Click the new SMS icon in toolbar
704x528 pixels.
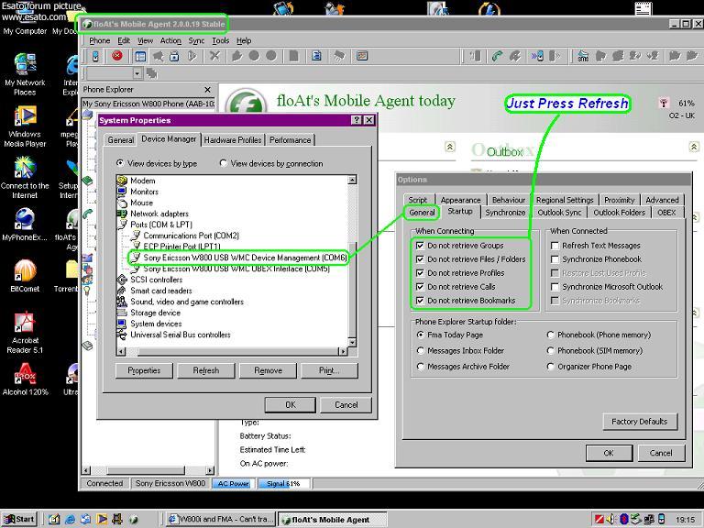pos(583,56)
